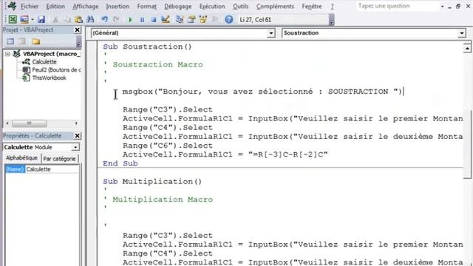Switch to Excel view icon
Image resolution: width=473 pixels, height=266 pixels.
(x=13, y=20)
